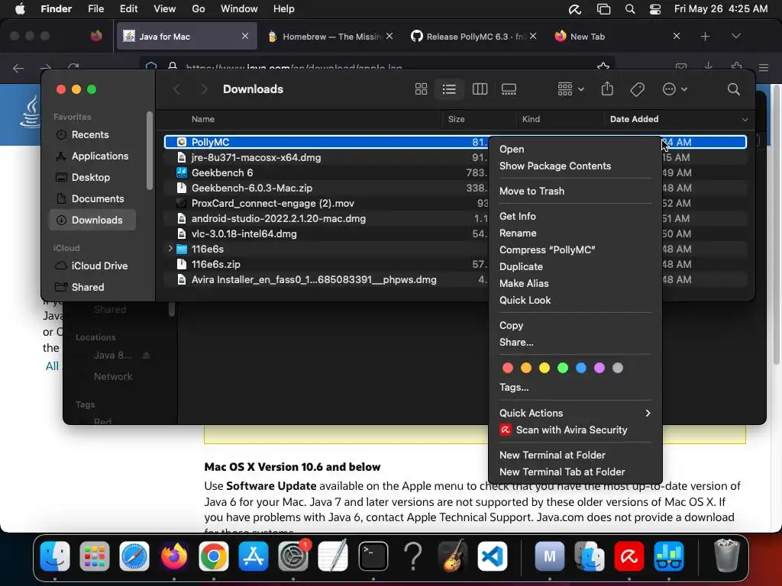Switch Finder to icon view

tap(421, 89)
